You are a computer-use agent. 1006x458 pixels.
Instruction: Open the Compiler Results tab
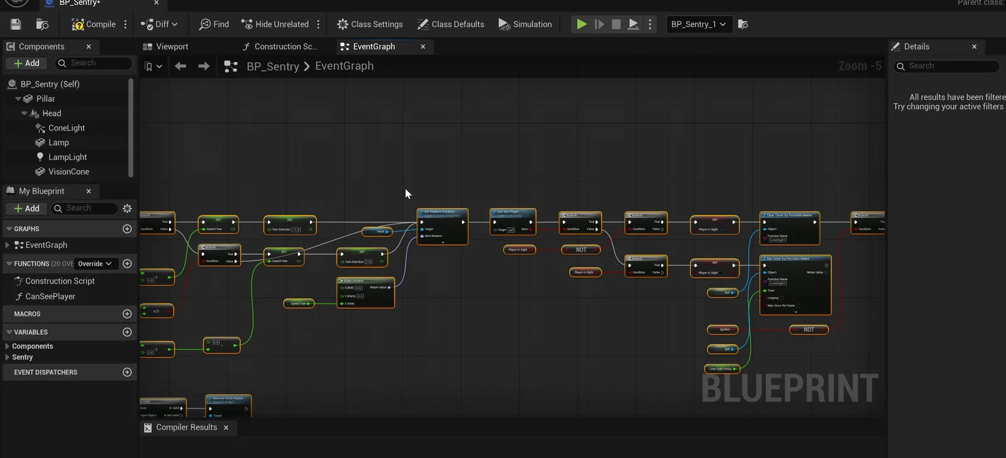click(186, 427)
